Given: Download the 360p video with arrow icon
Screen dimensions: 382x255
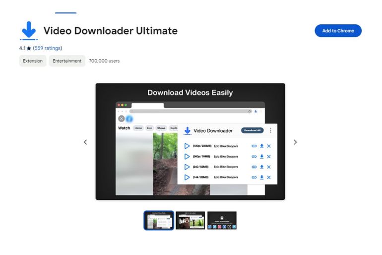Looking at the screenshot, I should click(x=261, y=157).
